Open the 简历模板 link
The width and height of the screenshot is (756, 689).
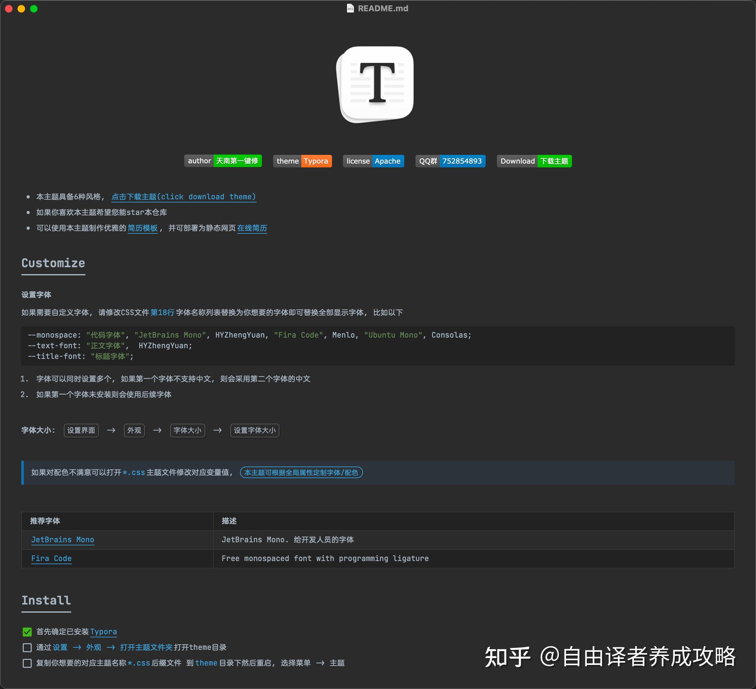[142, 228]
